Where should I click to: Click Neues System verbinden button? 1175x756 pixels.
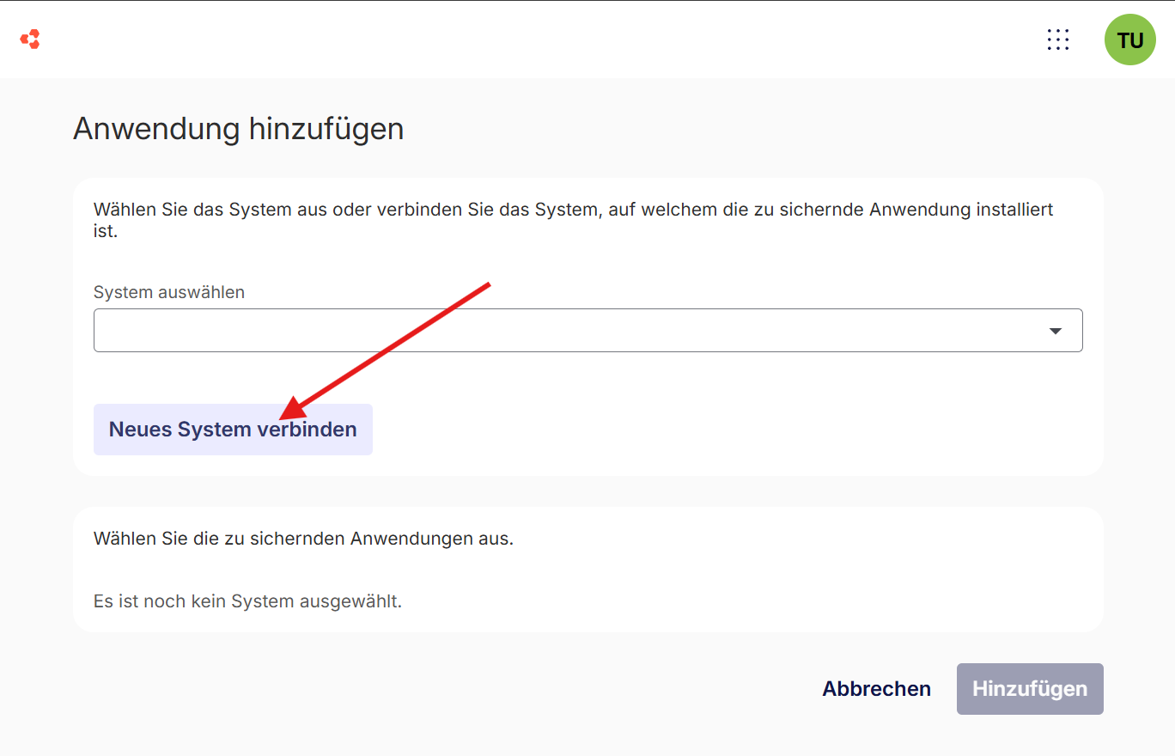(x=233, y=430)
